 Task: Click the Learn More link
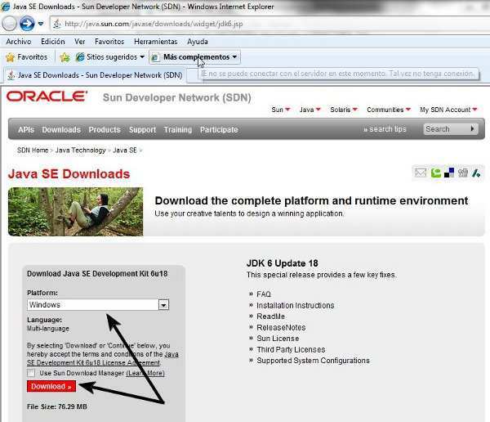click(145, 373)
